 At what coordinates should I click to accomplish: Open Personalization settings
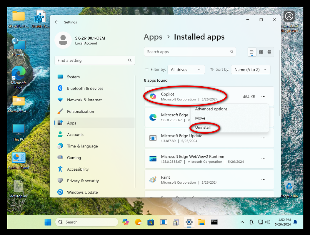point(94,111)
